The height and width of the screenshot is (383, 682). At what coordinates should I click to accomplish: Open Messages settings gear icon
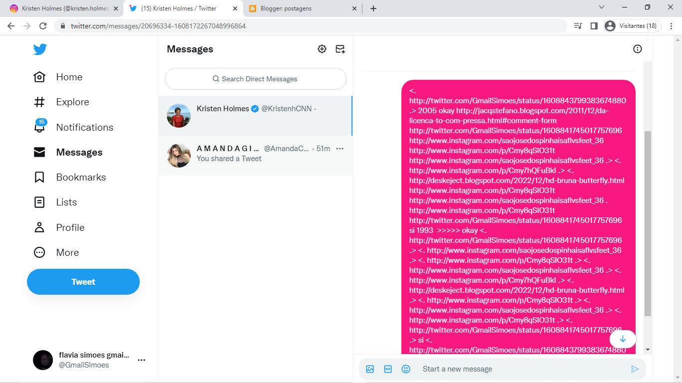tap(322, 49)
